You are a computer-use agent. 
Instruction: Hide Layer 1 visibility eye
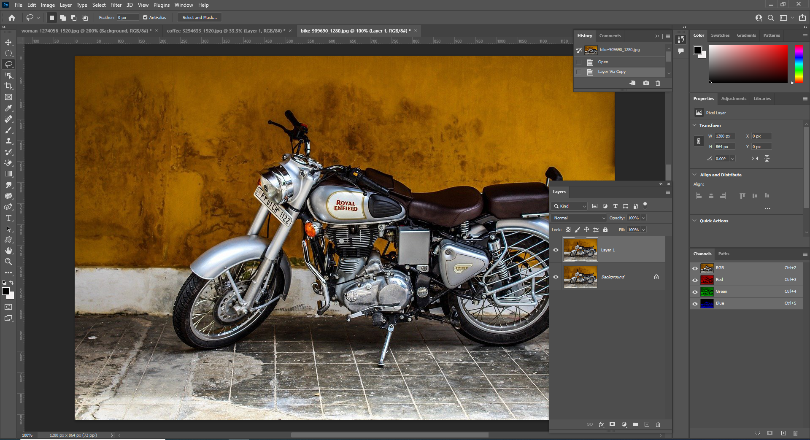(x=556, y=250)
